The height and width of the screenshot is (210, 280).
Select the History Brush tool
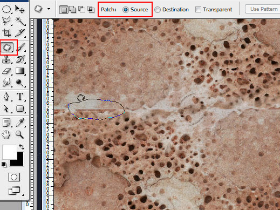(x=20, y=59)
